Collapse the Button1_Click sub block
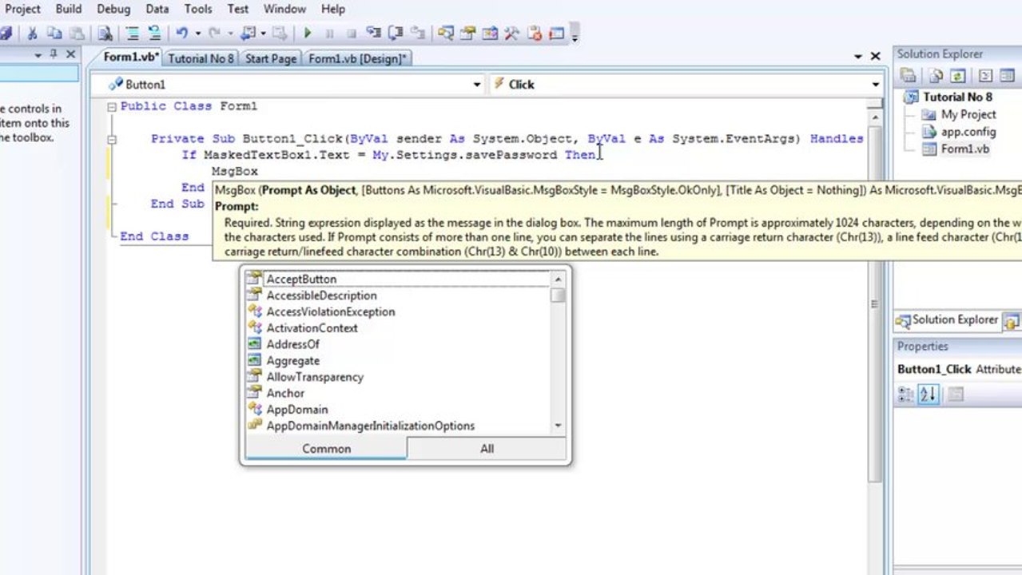Image resolution: width=1022 pixels, height=575 pixels. (112, 139)
